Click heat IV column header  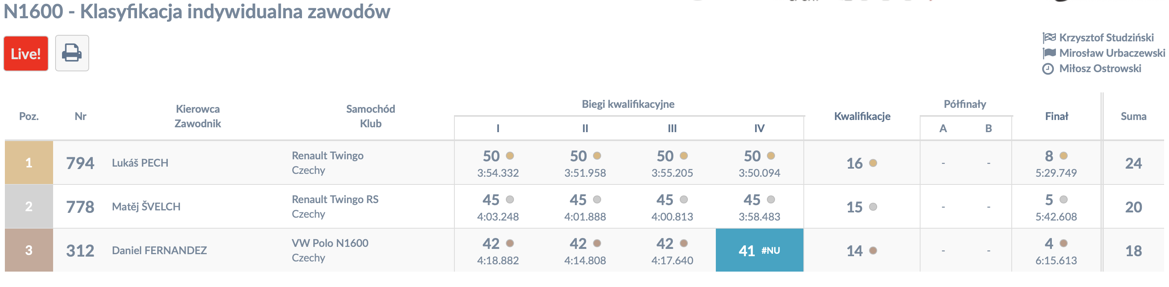click(759, 129)
